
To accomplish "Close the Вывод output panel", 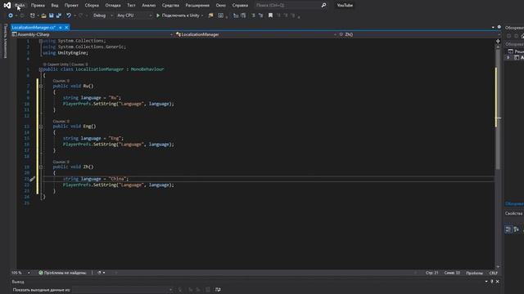I will [x=498, y=282].
